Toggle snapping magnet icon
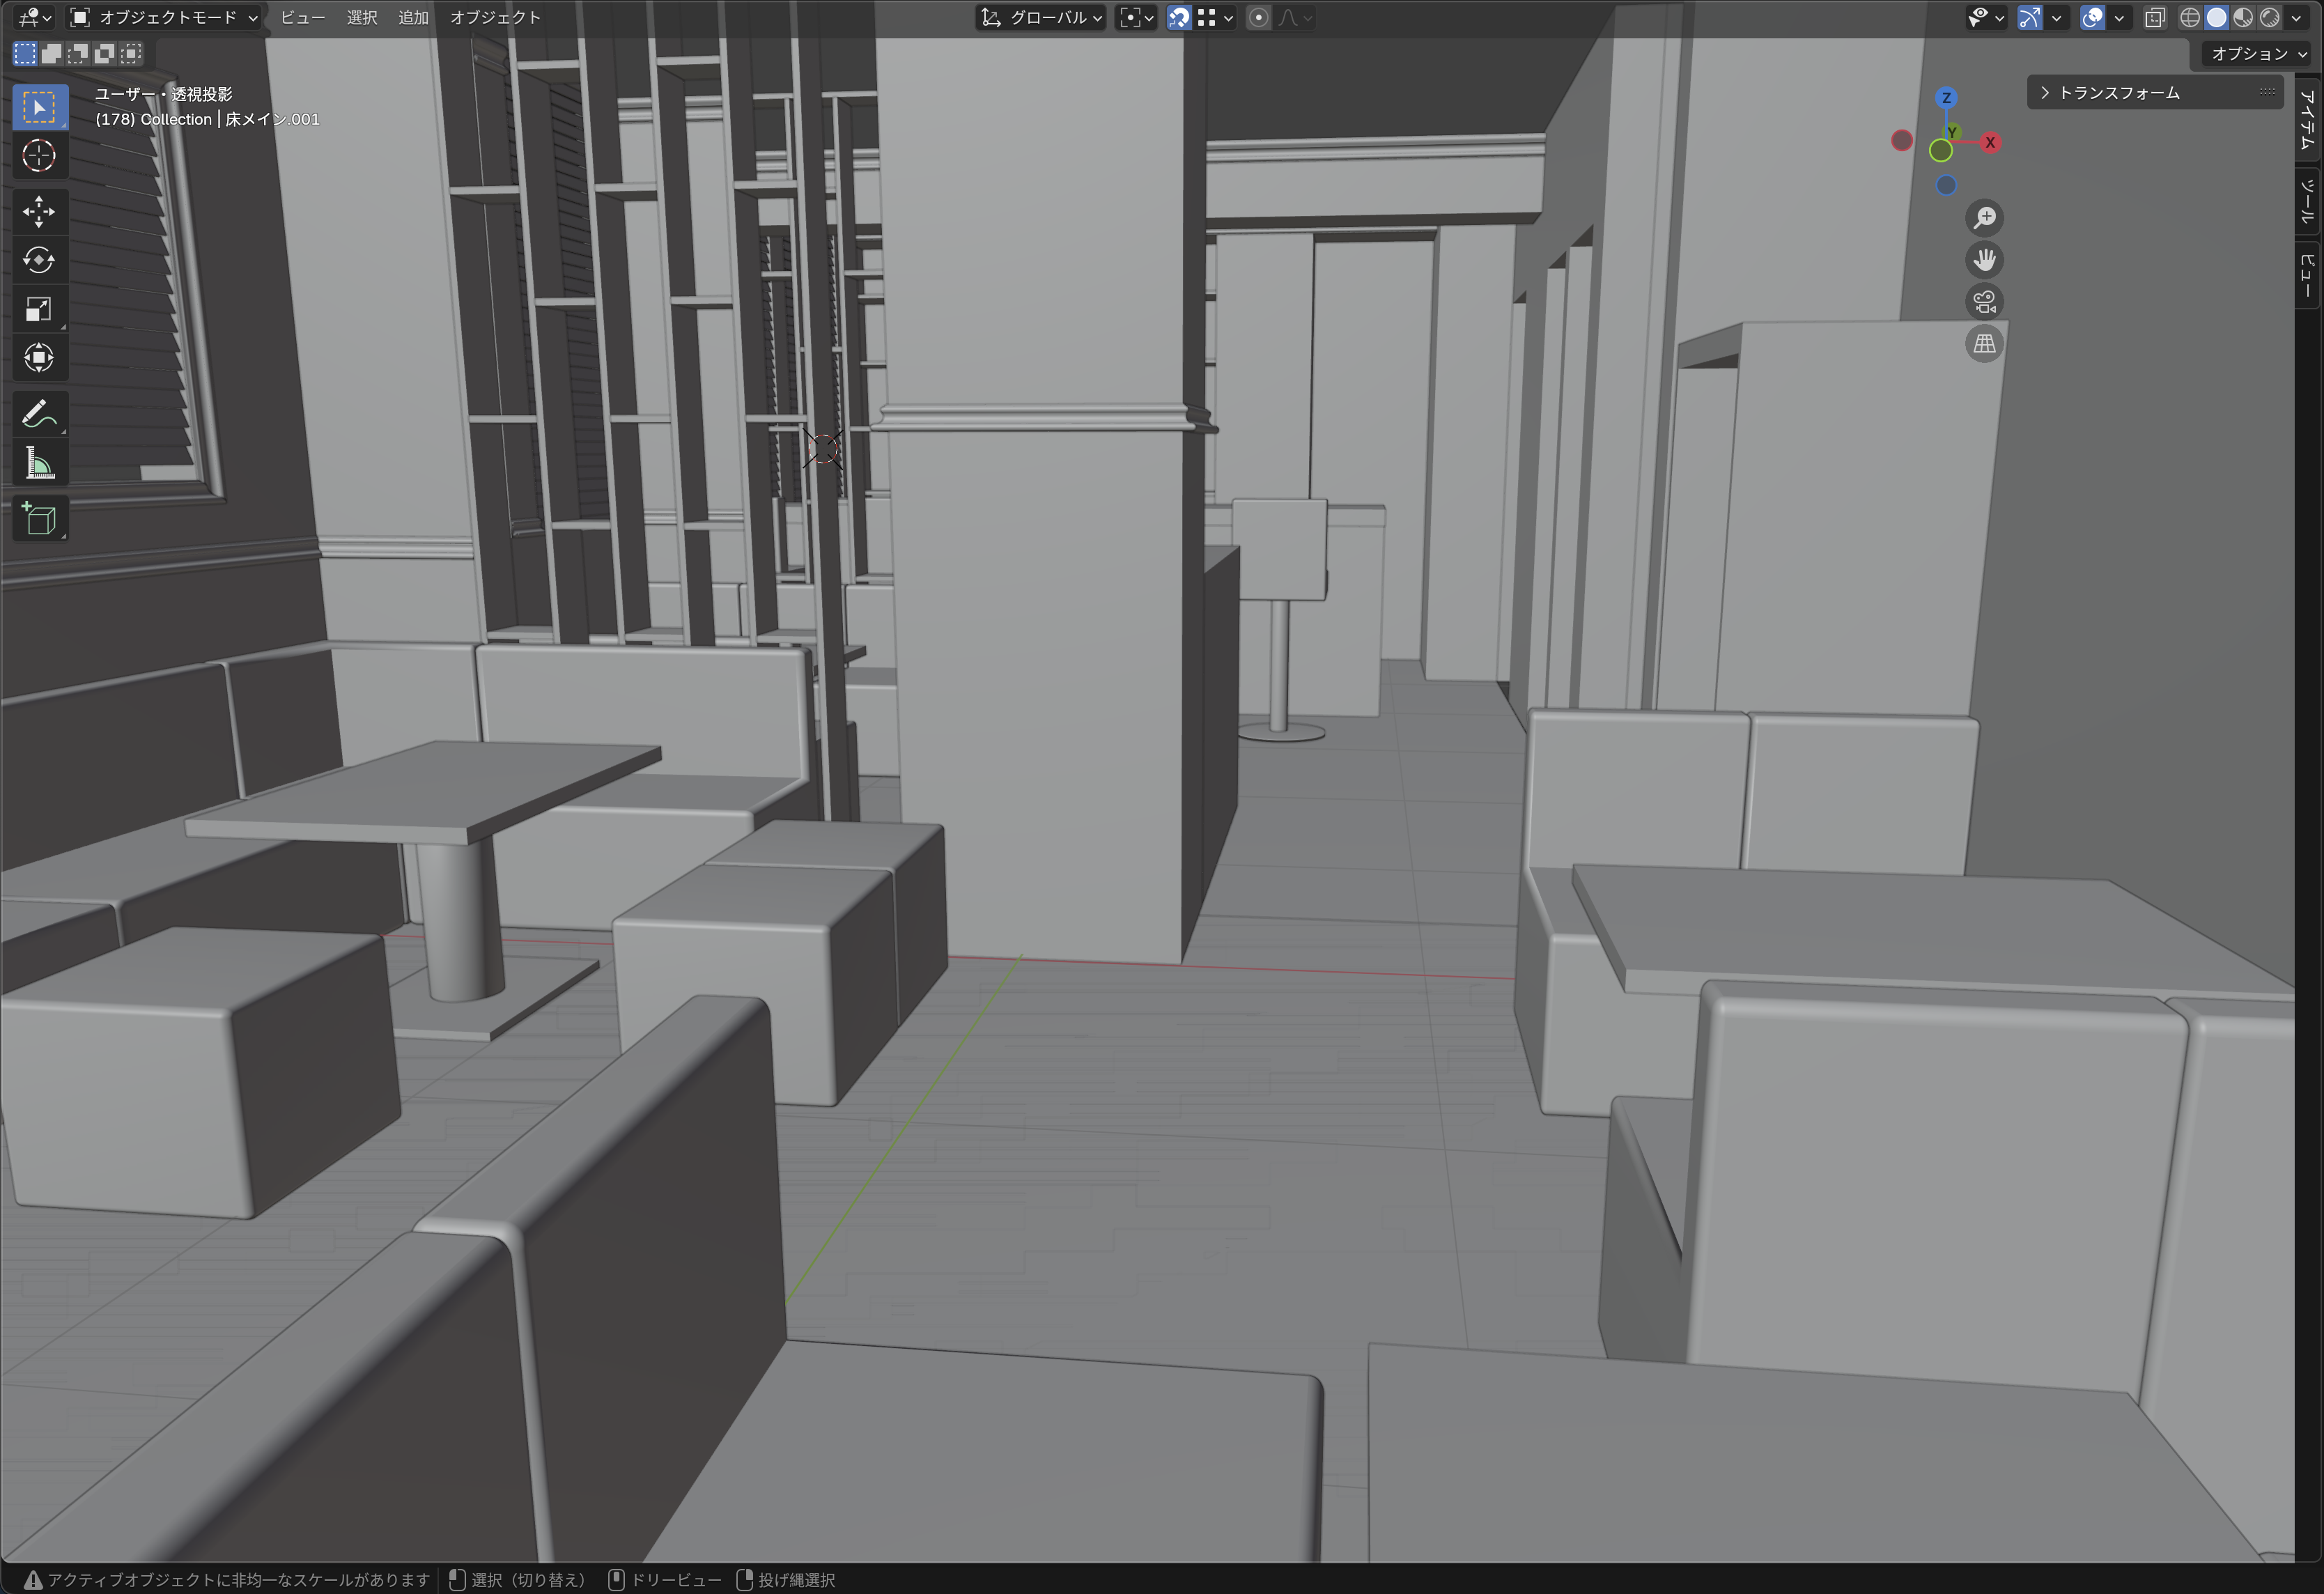The image size is (2324, 1594). [1179, 18]
